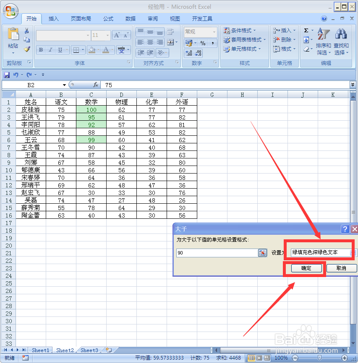Click the value field containing 90

tap(217, 253)
